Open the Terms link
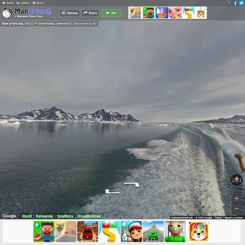 (x=218, y=218)
